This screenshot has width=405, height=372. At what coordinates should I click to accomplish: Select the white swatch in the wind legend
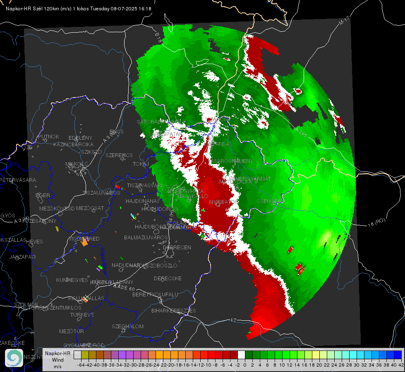coord(241,355)
